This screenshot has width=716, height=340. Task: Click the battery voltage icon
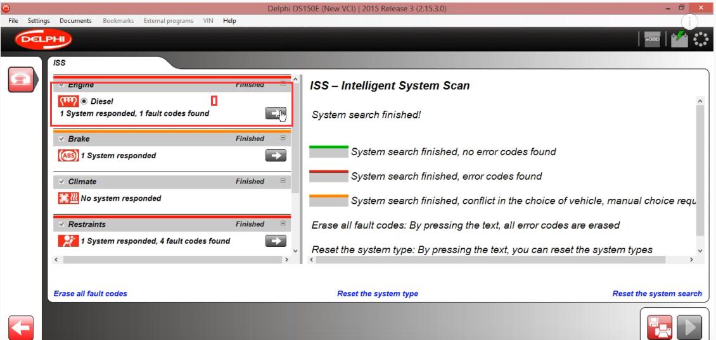[679, 39]
